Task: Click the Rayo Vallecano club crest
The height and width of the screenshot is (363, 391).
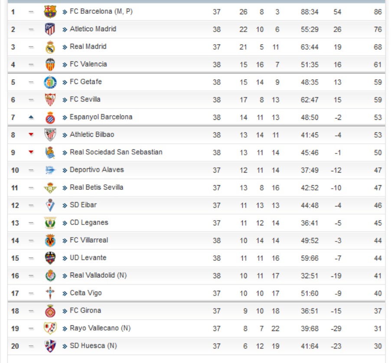Action: (50, 328)
